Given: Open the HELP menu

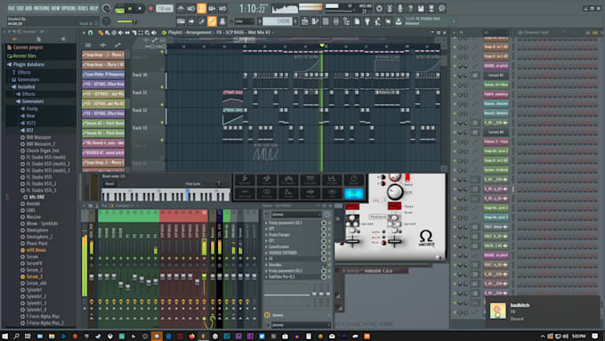Looking at the screenshot, I should coord(93,8).
